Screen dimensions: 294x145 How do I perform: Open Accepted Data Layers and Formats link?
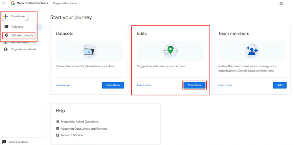pos(84,129)
